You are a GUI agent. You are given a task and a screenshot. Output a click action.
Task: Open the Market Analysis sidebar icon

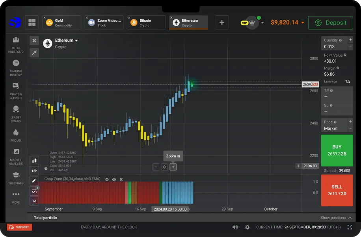coord(16,154)
